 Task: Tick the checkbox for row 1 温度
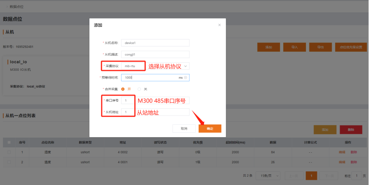pyautogui.click(x=8, y=152)
